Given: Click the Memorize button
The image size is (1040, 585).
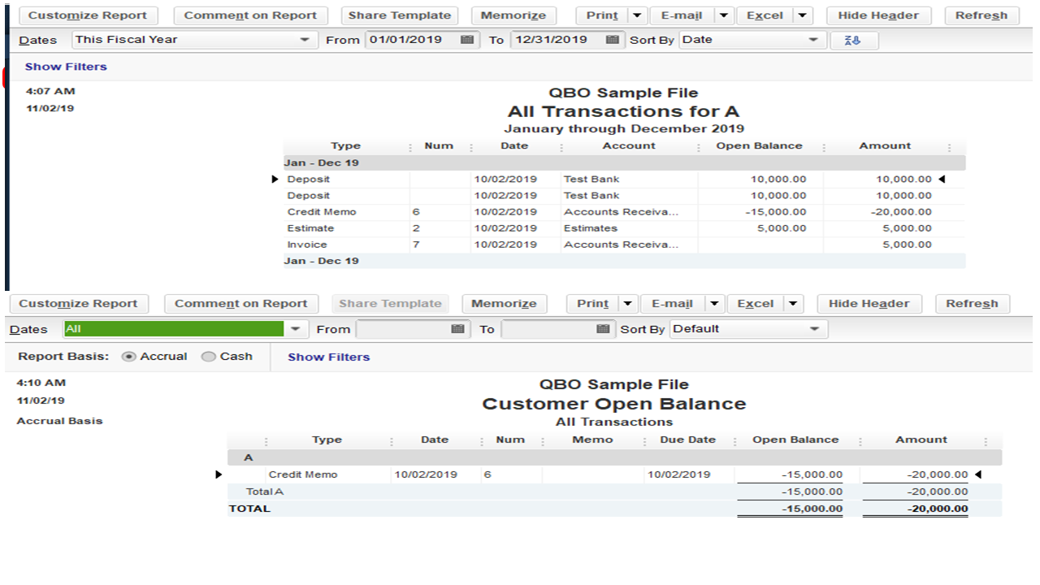Looking at the screenshot, I should click(513, 15).
